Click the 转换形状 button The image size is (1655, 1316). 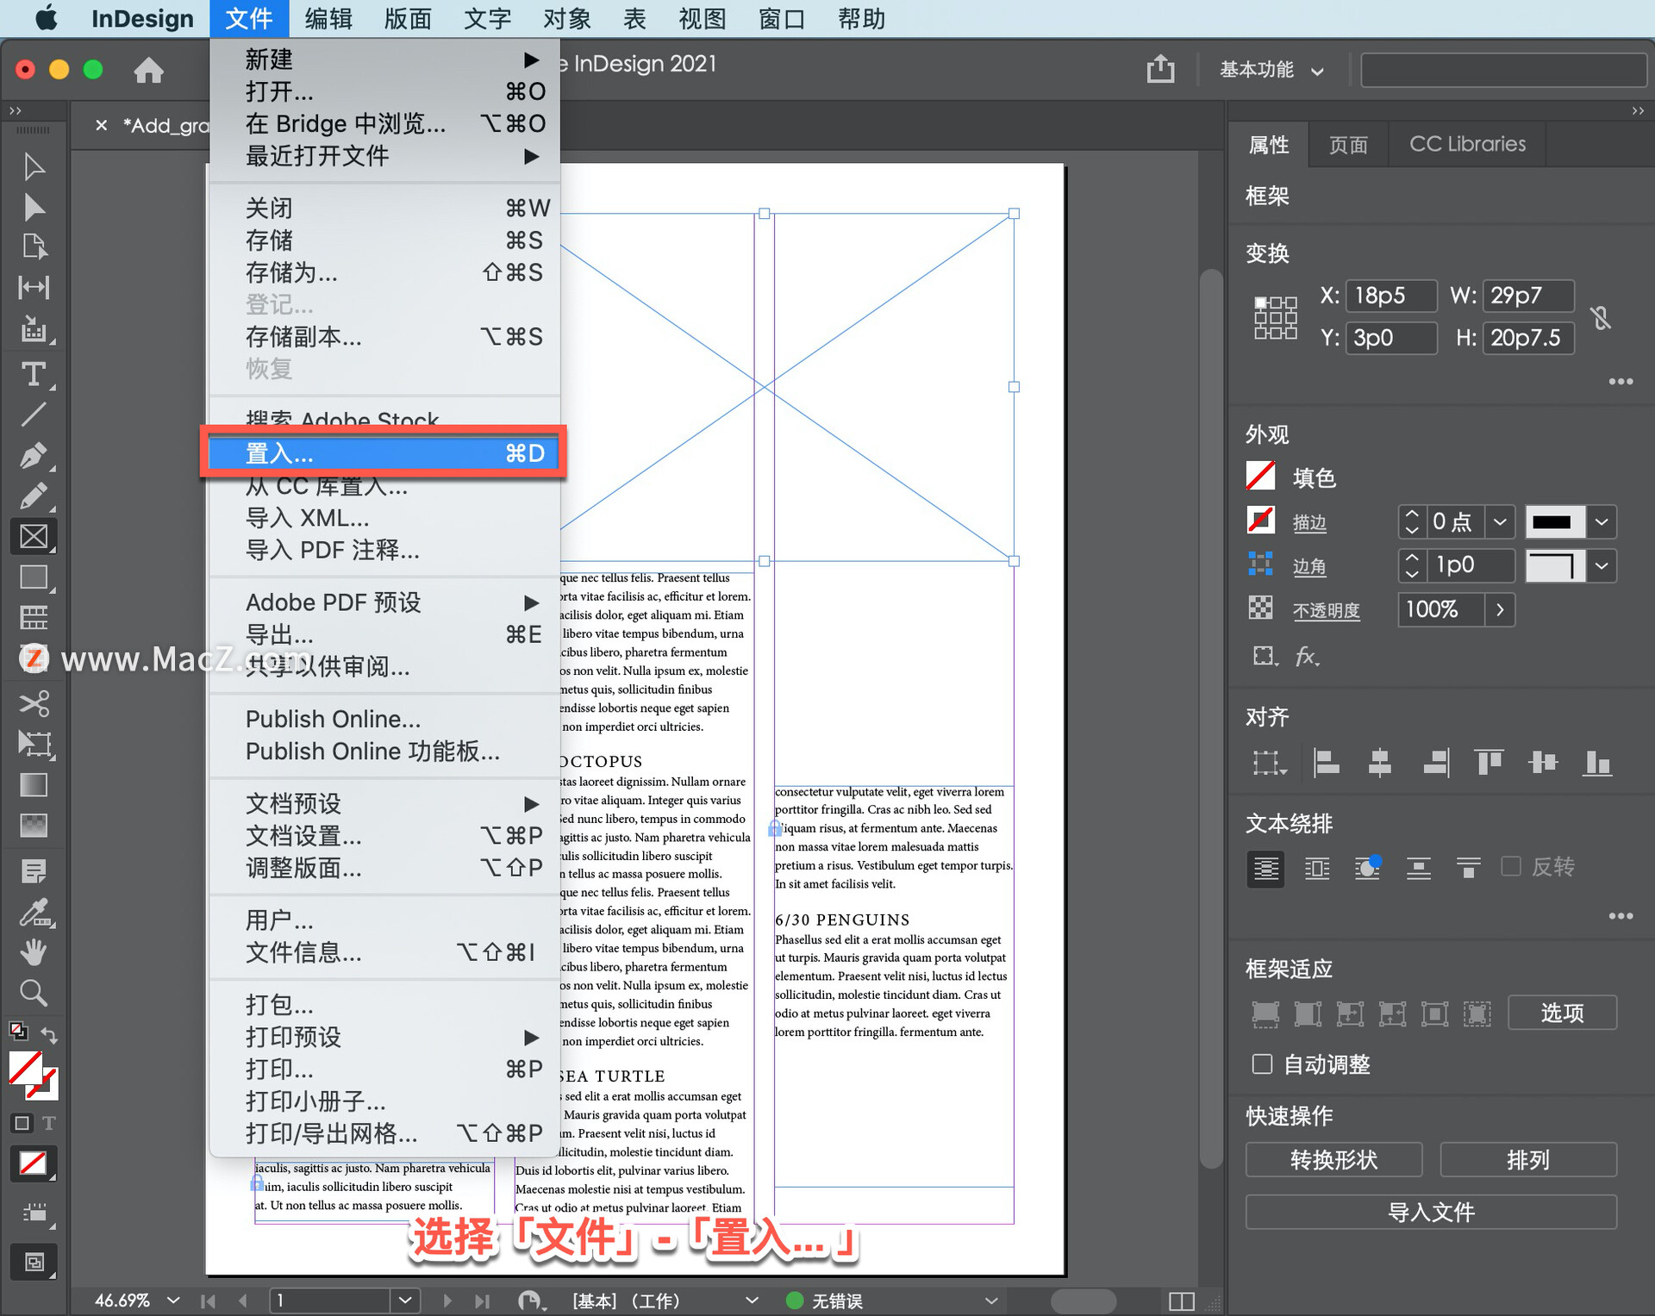[1333, 1160]
